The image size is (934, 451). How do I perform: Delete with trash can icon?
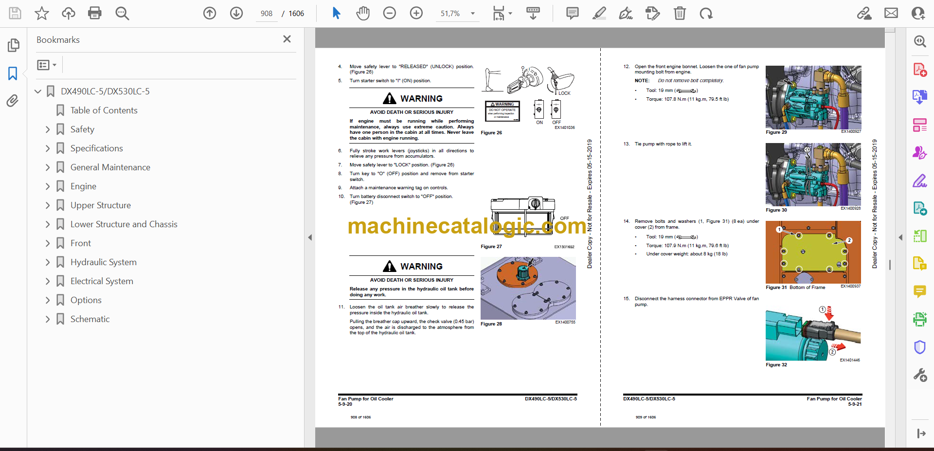point(680,13)
